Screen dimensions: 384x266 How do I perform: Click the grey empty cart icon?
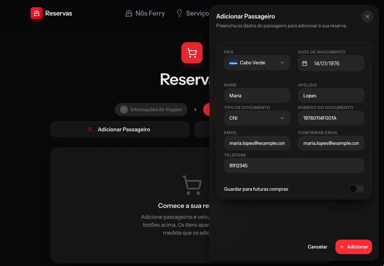192,185
